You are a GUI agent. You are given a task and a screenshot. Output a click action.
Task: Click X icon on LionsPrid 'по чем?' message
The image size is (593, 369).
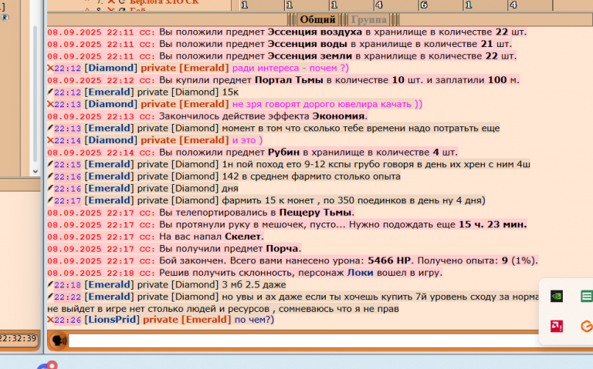[x=50, y=320]
